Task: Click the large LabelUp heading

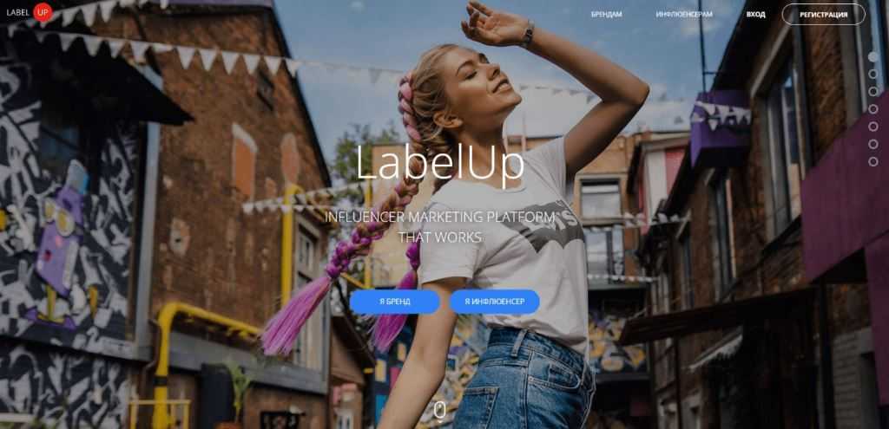Action: click(x=440, y=165)
